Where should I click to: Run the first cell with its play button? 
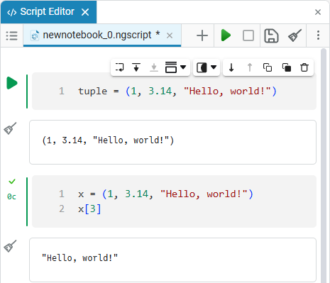(12, 83)
